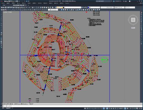Toggle model space button in status bar
Viewport: 143px width, 110px height.
[85, 108]
